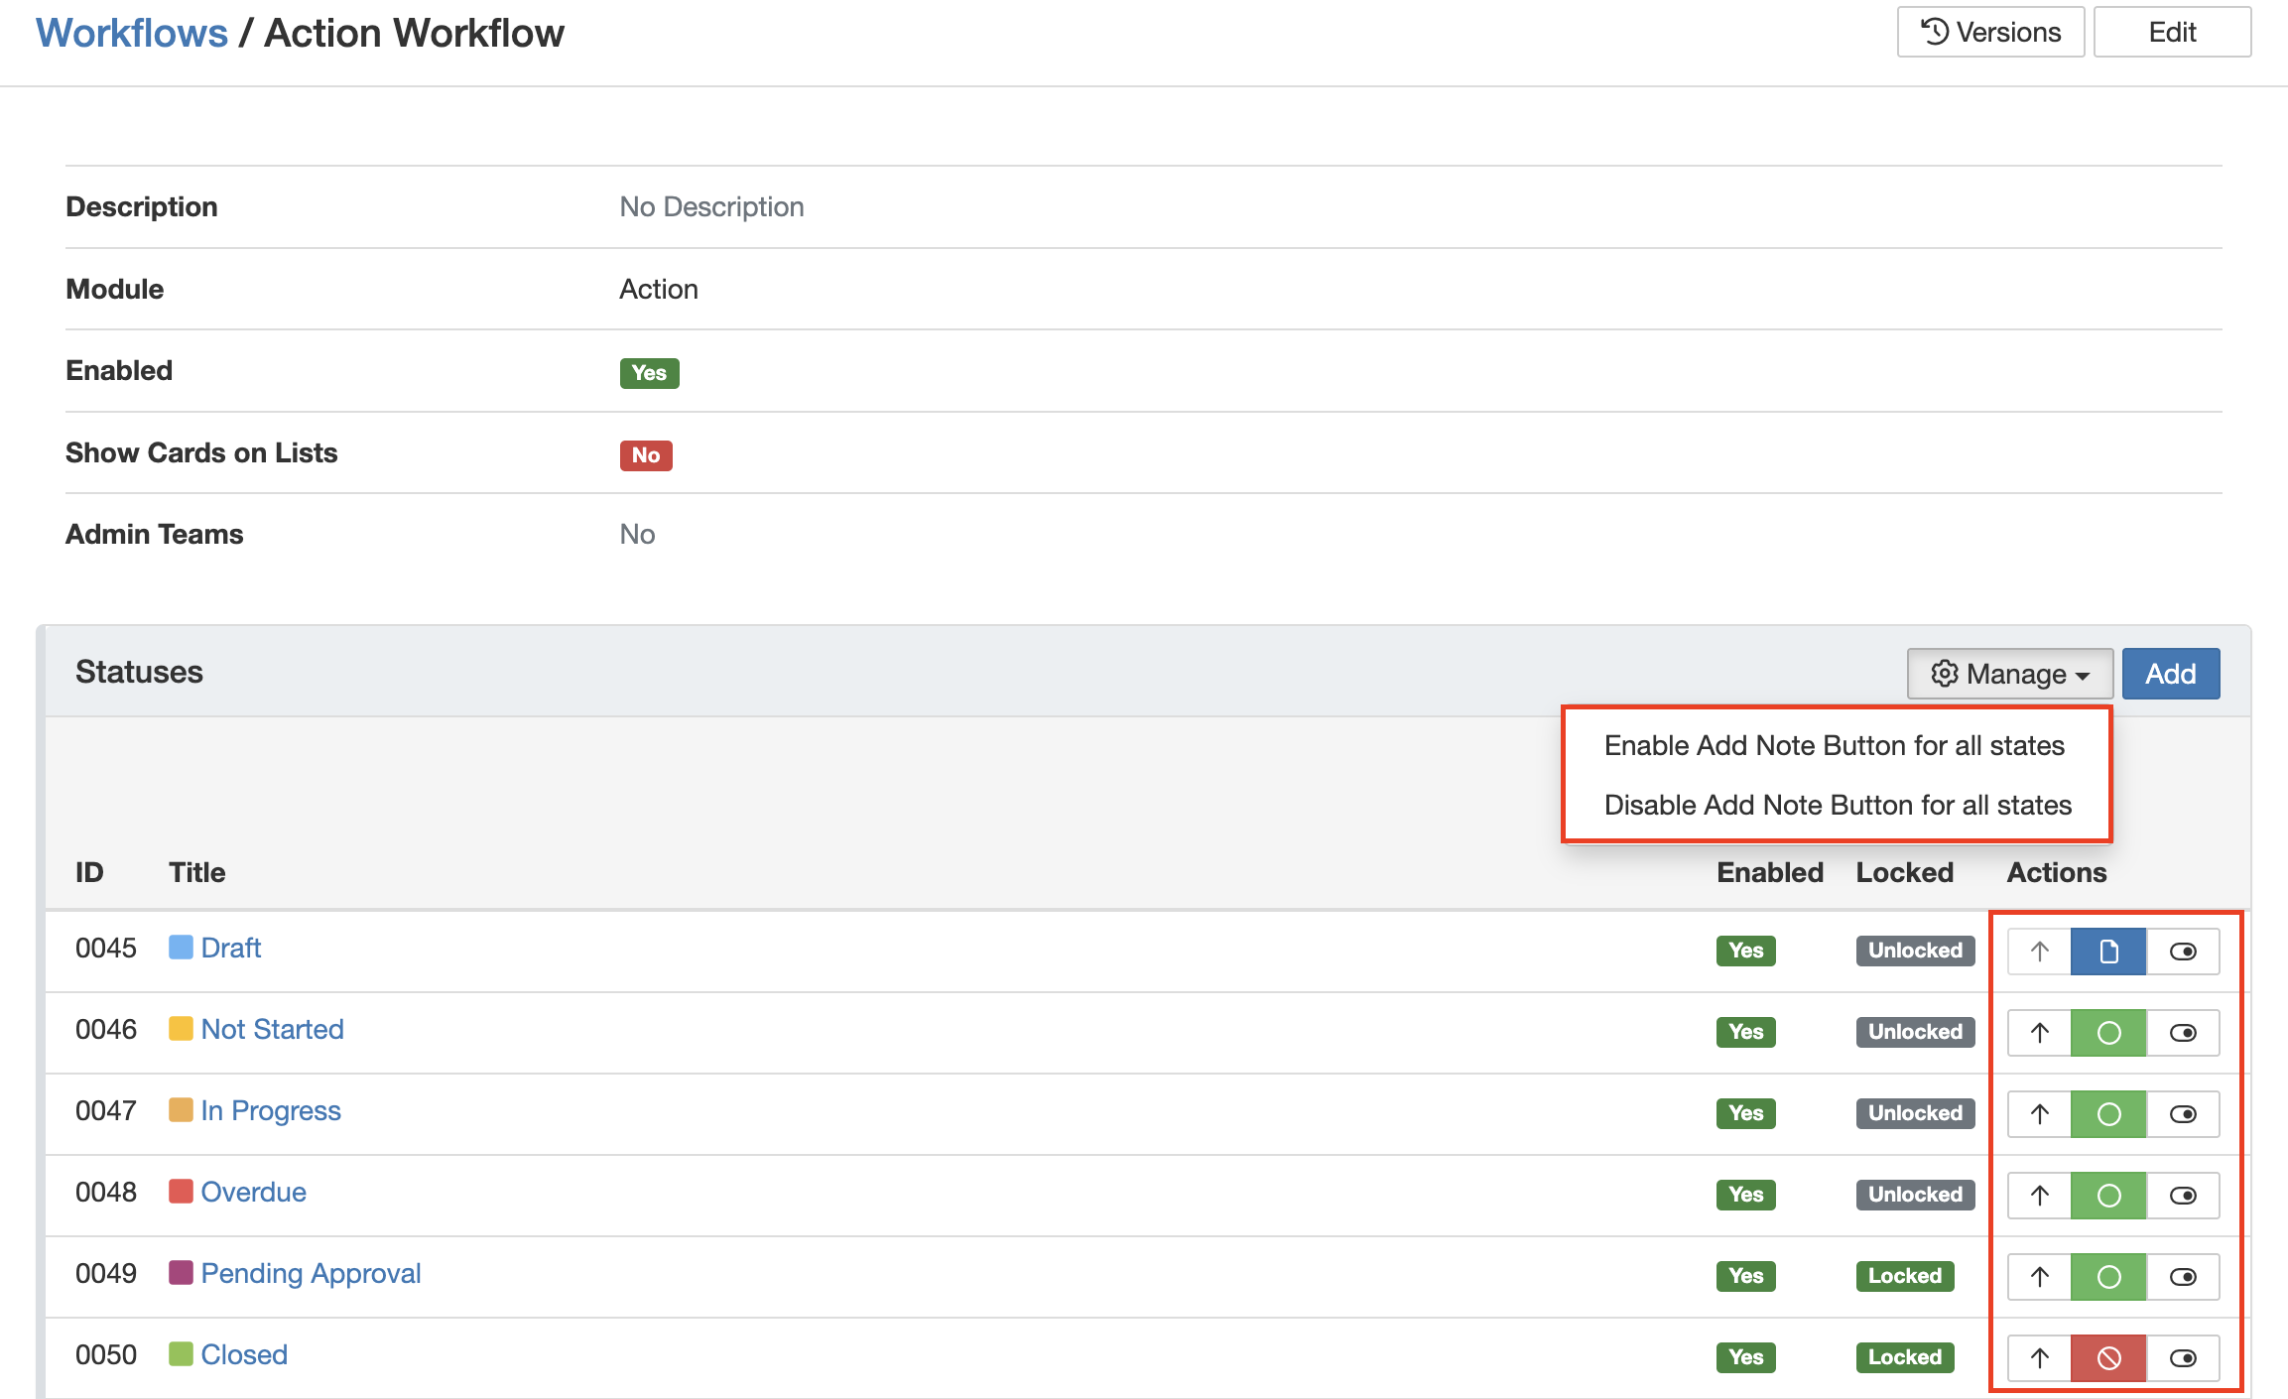
Task: Toggle the switch icon for Pending Approval
Action: click(x=2182, y=1277)
